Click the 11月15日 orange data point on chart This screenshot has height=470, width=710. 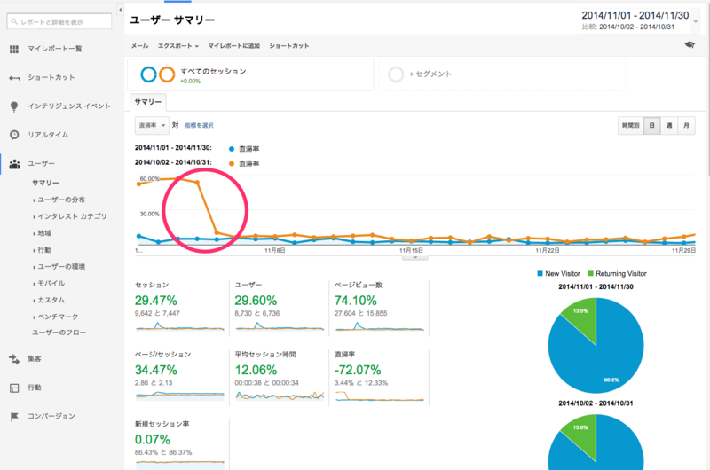411,241
